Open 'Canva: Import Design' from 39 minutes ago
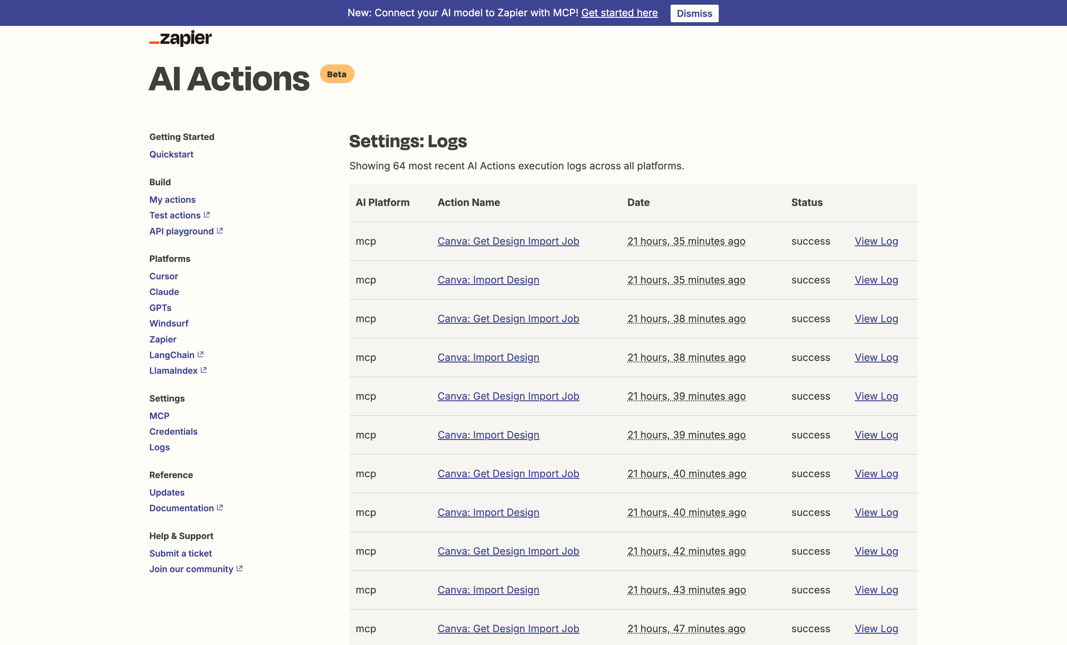The image size is (1067, 645). 489,435
